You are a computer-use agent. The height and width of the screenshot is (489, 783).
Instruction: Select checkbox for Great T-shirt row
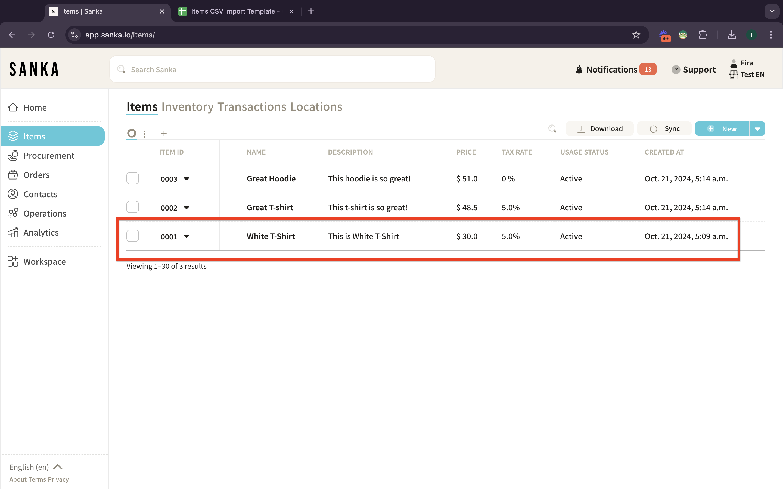click(x=133, y=207)
